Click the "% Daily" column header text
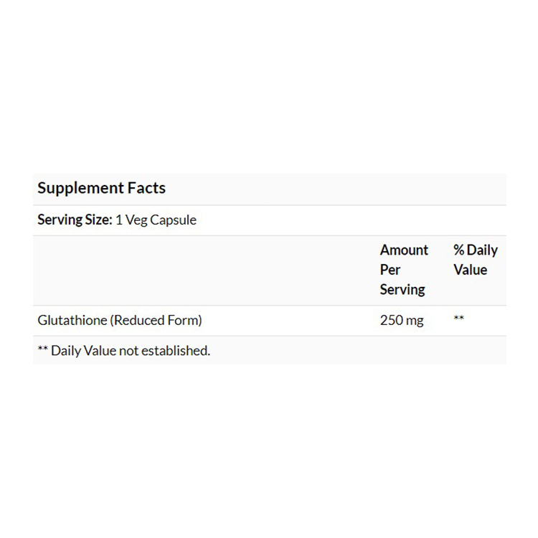Screen dimensions: 538x538 (476, 250)
